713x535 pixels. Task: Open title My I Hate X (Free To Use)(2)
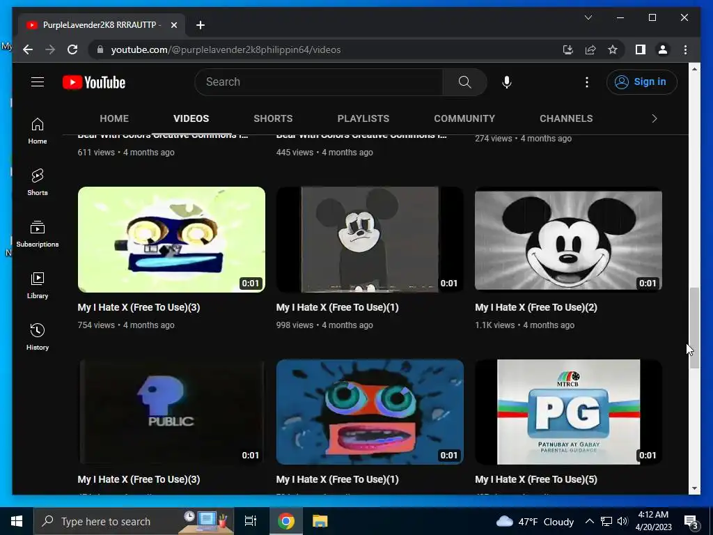535,307
